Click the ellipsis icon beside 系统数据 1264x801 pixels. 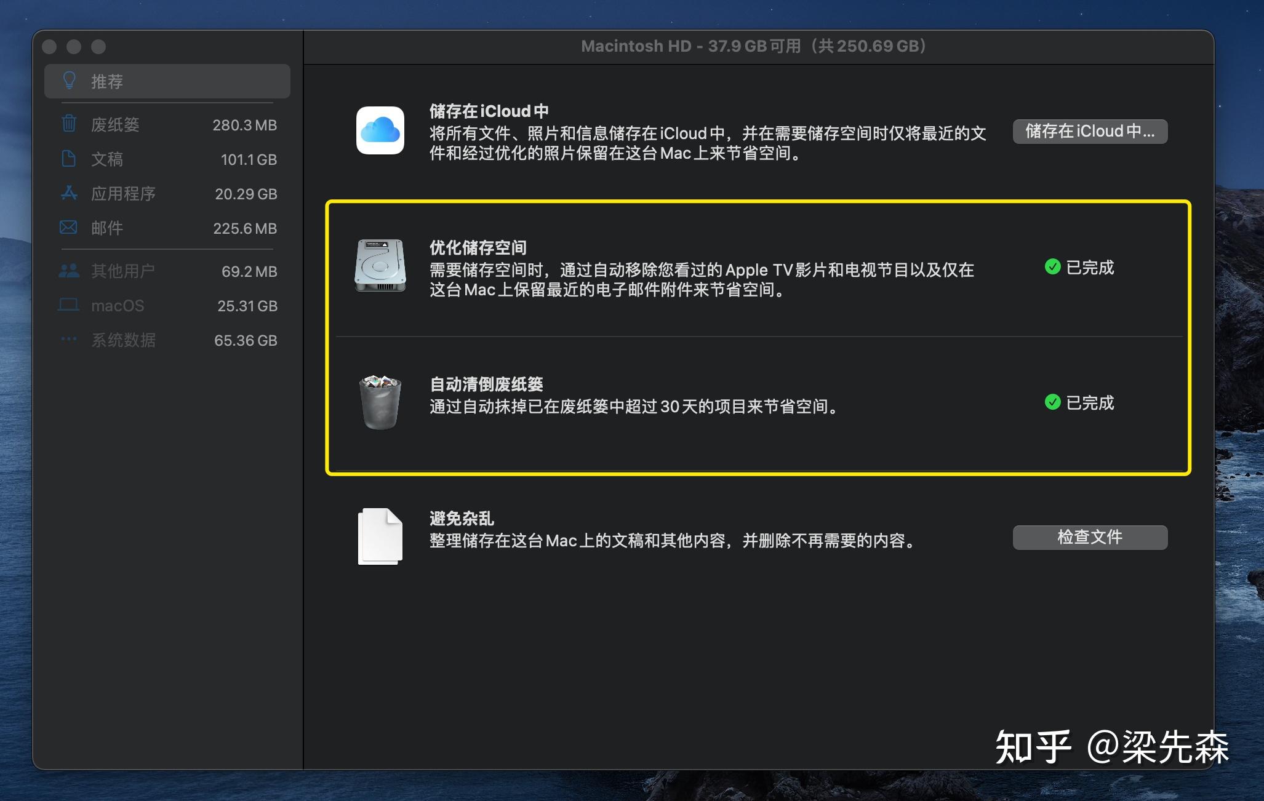point(69,339)
